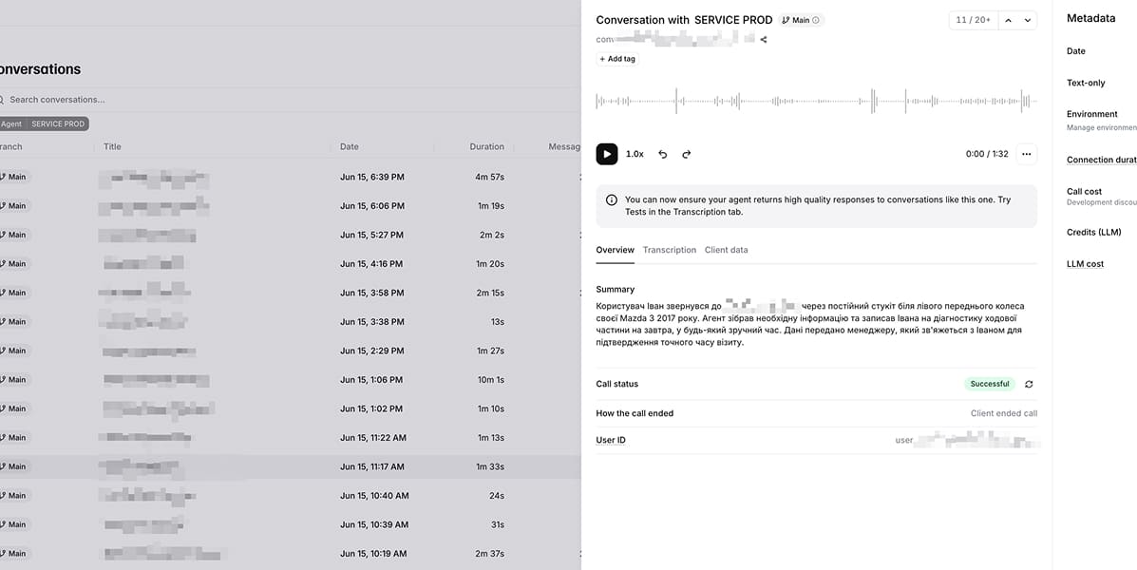The height and width of the screenshot is (570, 1137).
Task: Open the three-dot more options menu
Action: tap(1026, 154)
